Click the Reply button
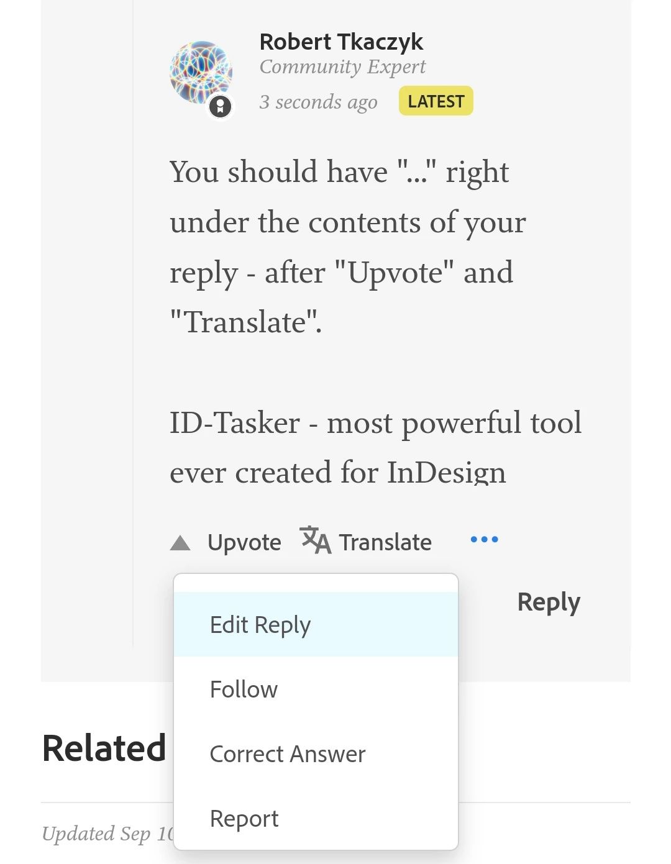The image size is (671, 864). (x=549, y=603)
